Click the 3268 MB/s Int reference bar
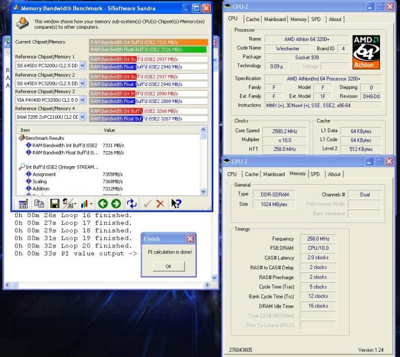 point(149,111)
